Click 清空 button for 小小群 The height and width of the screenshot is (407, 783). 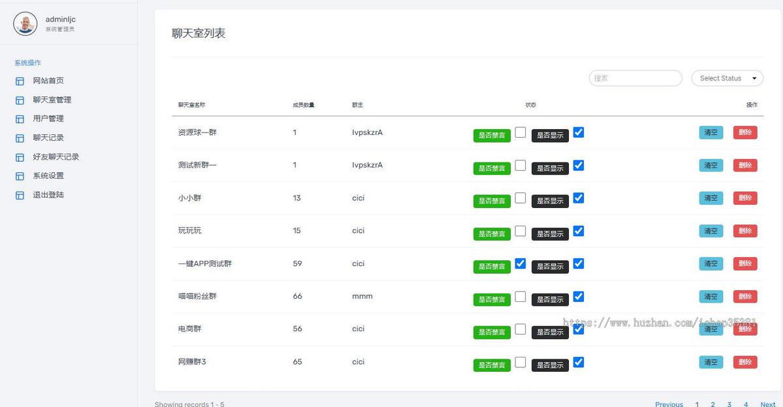711,198
